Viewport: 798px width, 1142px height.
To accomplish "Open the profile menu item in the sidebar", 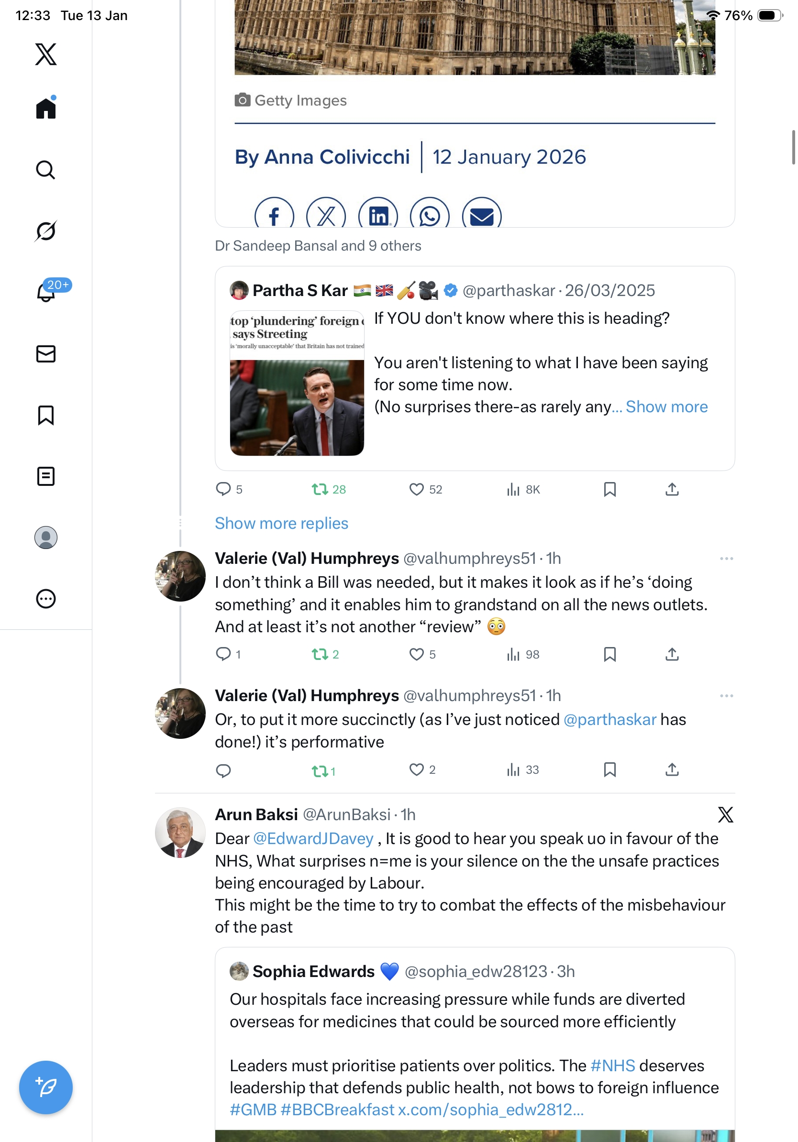I will pyautogui.click(x=46, y=537).
